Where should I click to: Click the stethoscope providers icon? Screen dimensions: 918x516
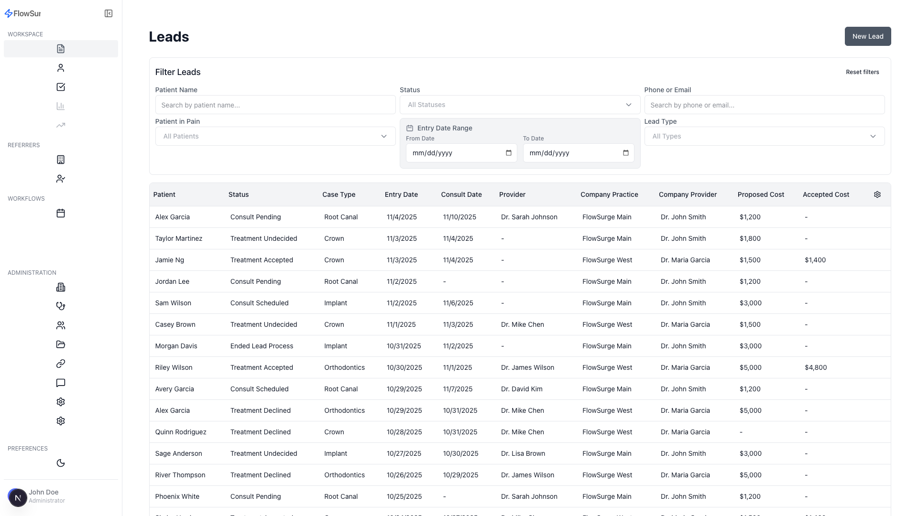tap(60, 306)
